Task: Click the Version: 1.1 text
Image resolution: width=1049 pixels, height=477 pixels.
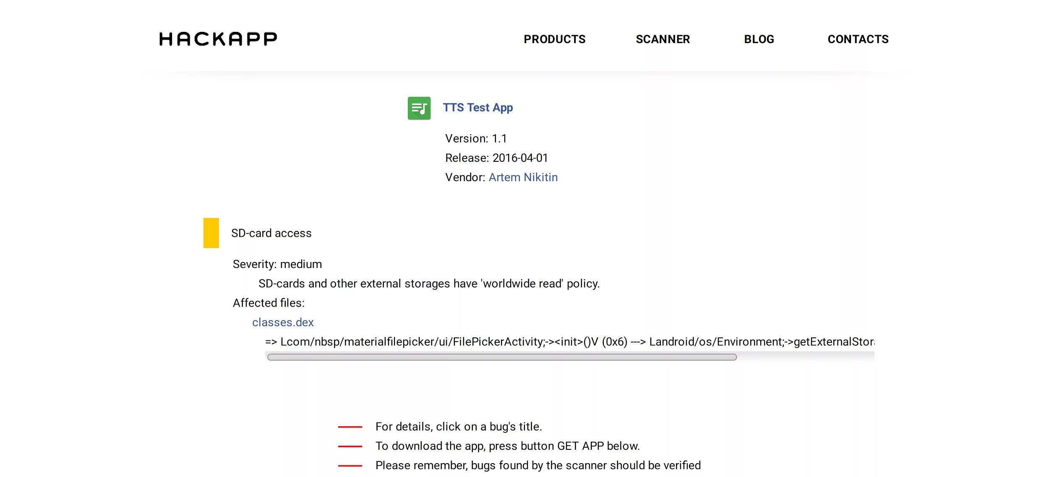Action: 475,139
